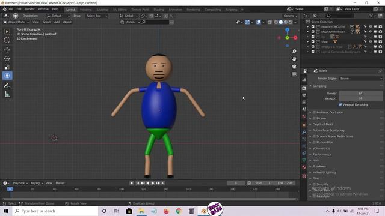
Task: Click the Marker menu in timeline
Action: pos(60,183)
